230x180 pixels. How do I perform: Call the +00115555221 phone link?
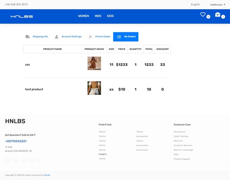tap(16, 141)
